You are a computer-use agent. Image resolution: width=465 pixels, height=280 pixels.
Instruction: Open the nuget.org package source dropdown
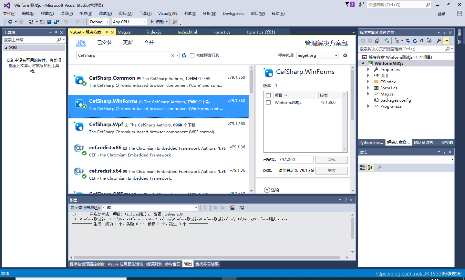point(336,55)
